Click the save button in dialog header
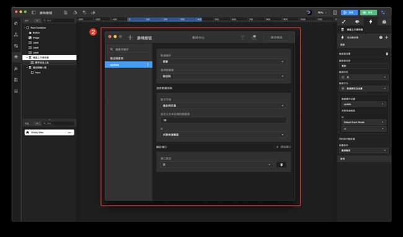The width and height of the screenshot is (403, 237). pos(277,37)
